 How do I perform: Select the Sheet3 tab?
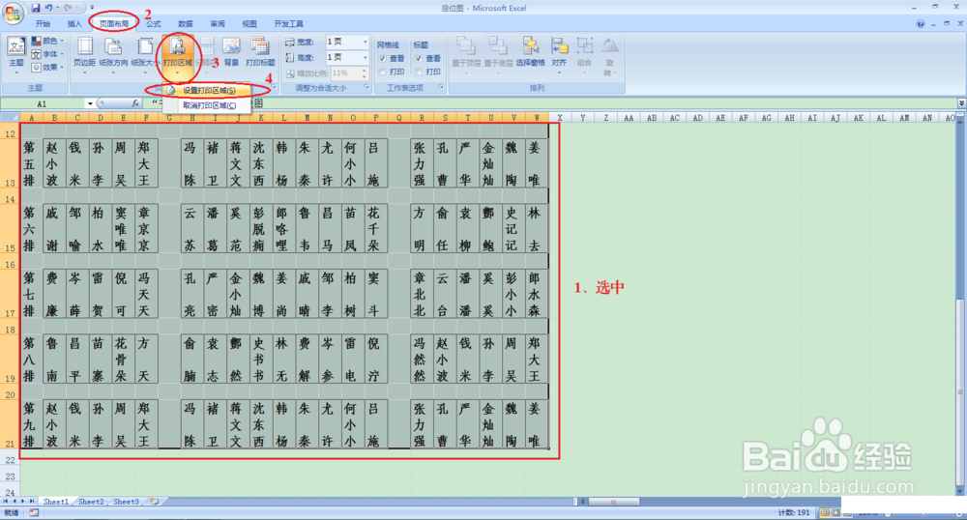tap(126, 502)
